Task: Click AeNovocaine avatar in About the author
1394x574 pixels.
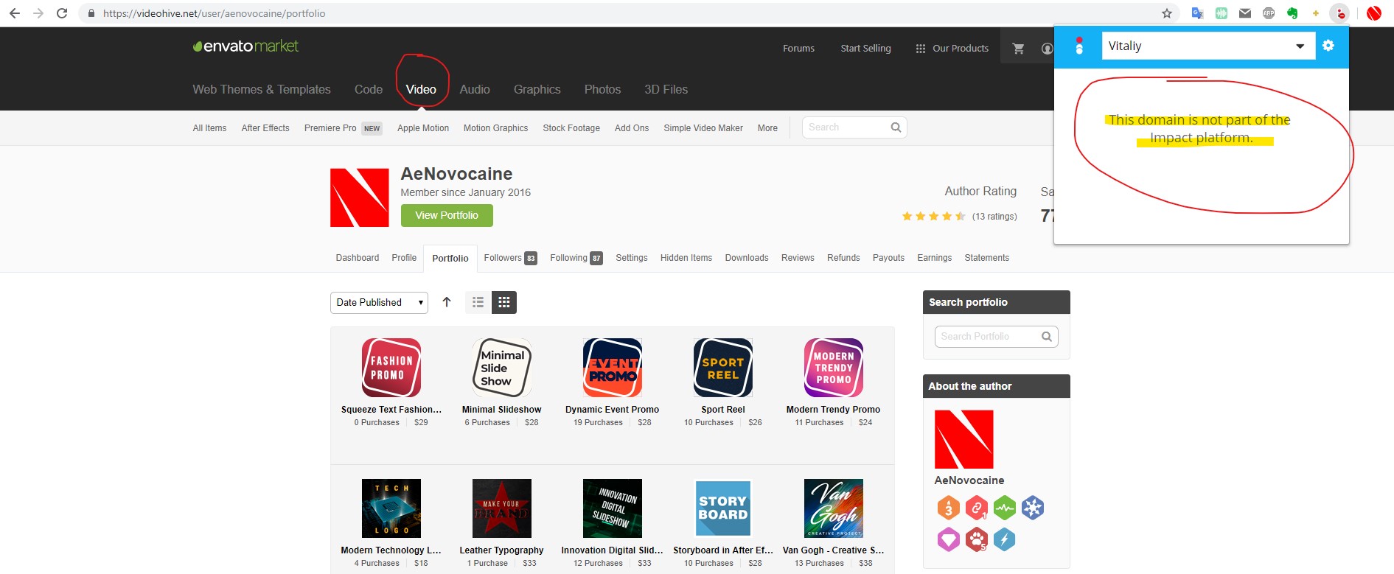Action: (964, 439)
